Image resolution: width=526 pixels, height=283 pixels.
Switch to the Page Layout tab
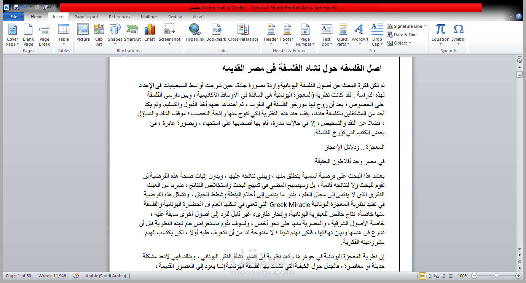coord(86,17)
